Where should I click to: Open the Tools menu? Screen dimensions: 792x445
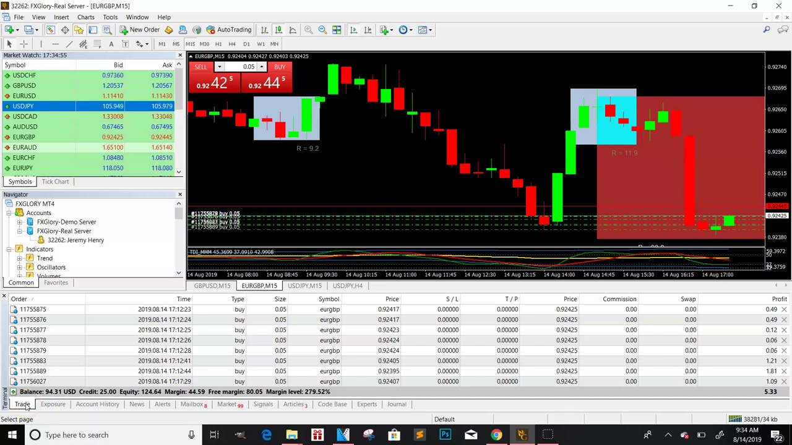point(110,17)
